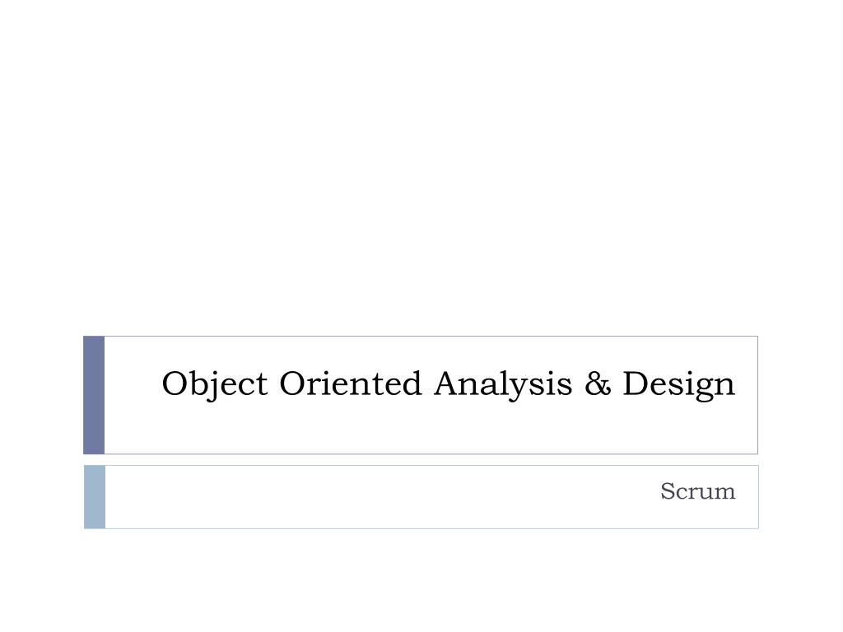Click the word "Oriented" in the title
This screenshot has height=632, width=843.
coord(351,383)
